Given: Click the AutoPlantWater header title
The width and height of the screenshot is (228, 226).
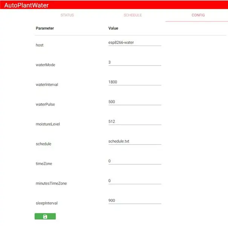Looking at the screenshot, I should 26,6.
